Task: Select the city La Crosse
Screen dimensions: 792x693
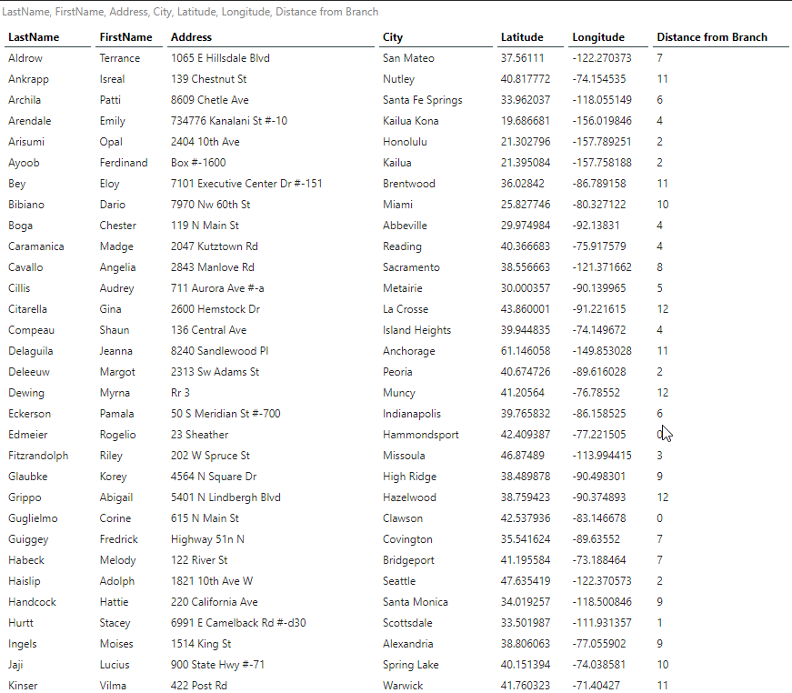Action: [x=406, y=309]
